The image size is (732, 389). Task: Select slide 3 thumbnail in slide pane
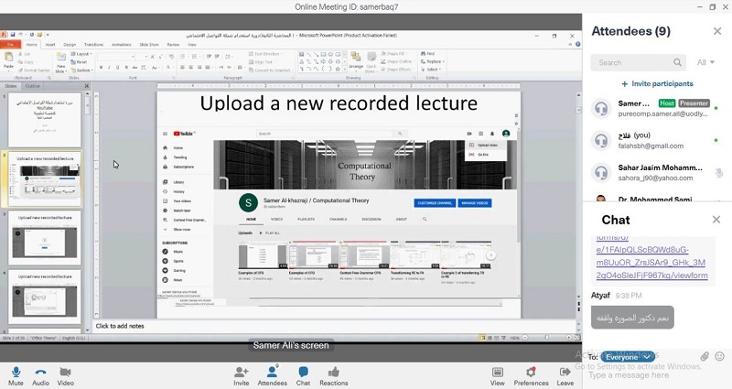[x=44, y=238]
